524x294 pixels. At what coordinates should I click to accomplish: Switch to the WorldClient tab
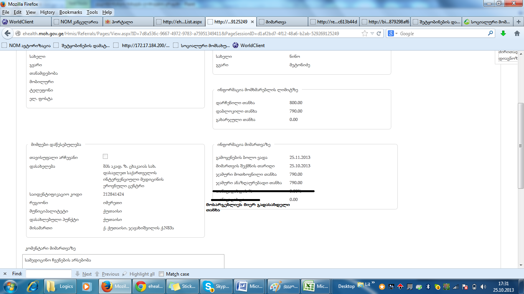tap(25, 22)
